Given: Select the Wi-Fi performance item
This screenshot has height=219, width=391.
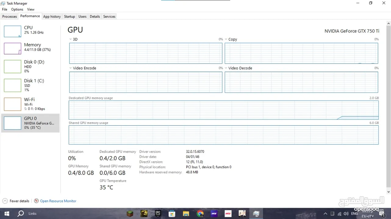Looking at the screenshot, I should point(30,104).
